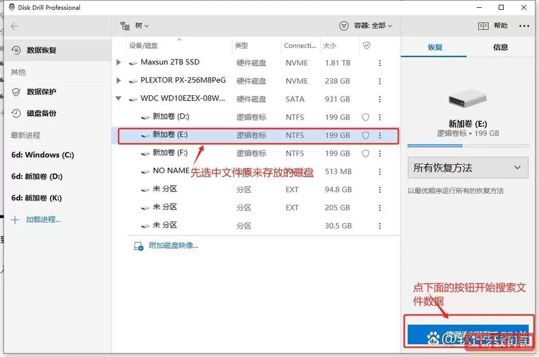
Task: Click the drive icon of Maxsun 2TB SSD
Action: pyautogui.click(x=133, y=63)
